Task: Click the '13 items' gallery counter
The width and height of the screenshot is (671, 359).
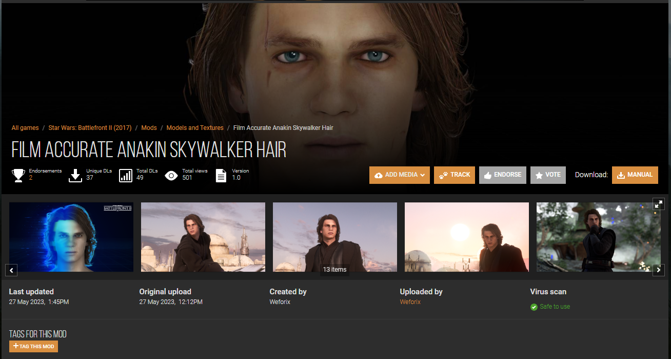Action: (x=335, y=270)
